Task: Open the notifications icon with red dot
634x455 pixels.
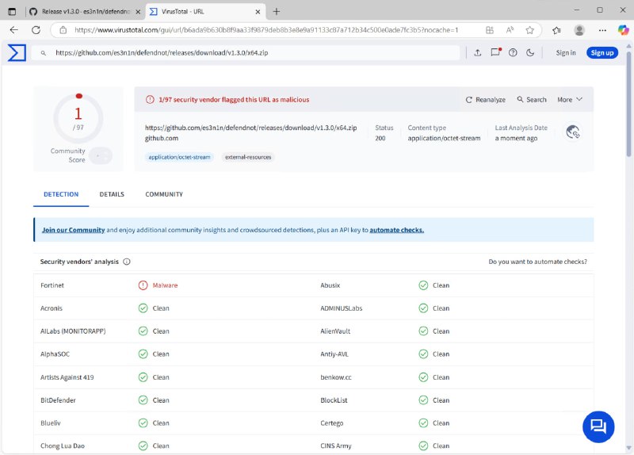Action: click(x=496, y=52)
